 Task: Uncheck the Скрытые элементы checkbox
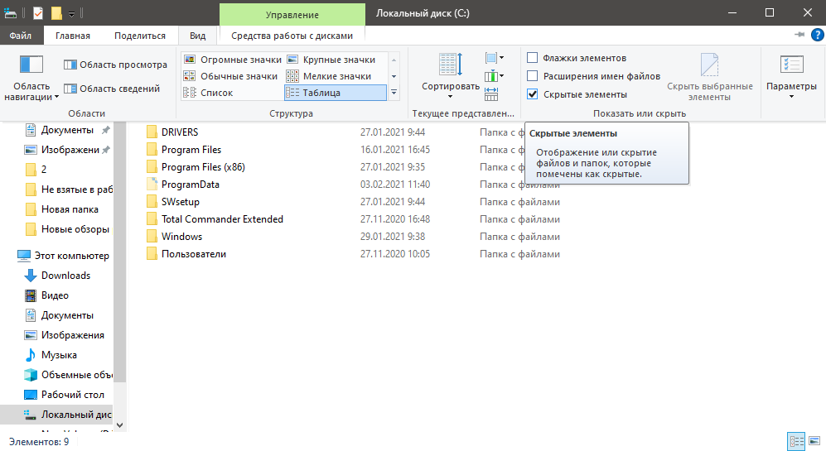pyautogui.click(x=533, y=94)
